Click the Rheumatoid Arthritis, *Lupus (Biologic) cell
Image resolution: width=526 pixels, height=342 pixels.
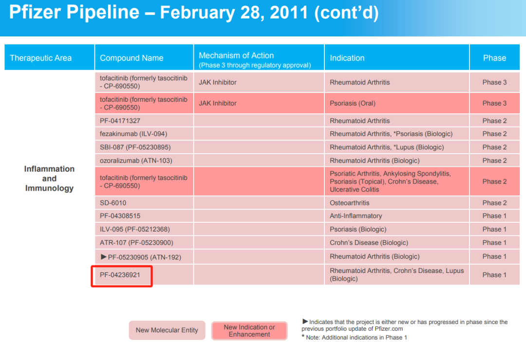pos(397,147)
